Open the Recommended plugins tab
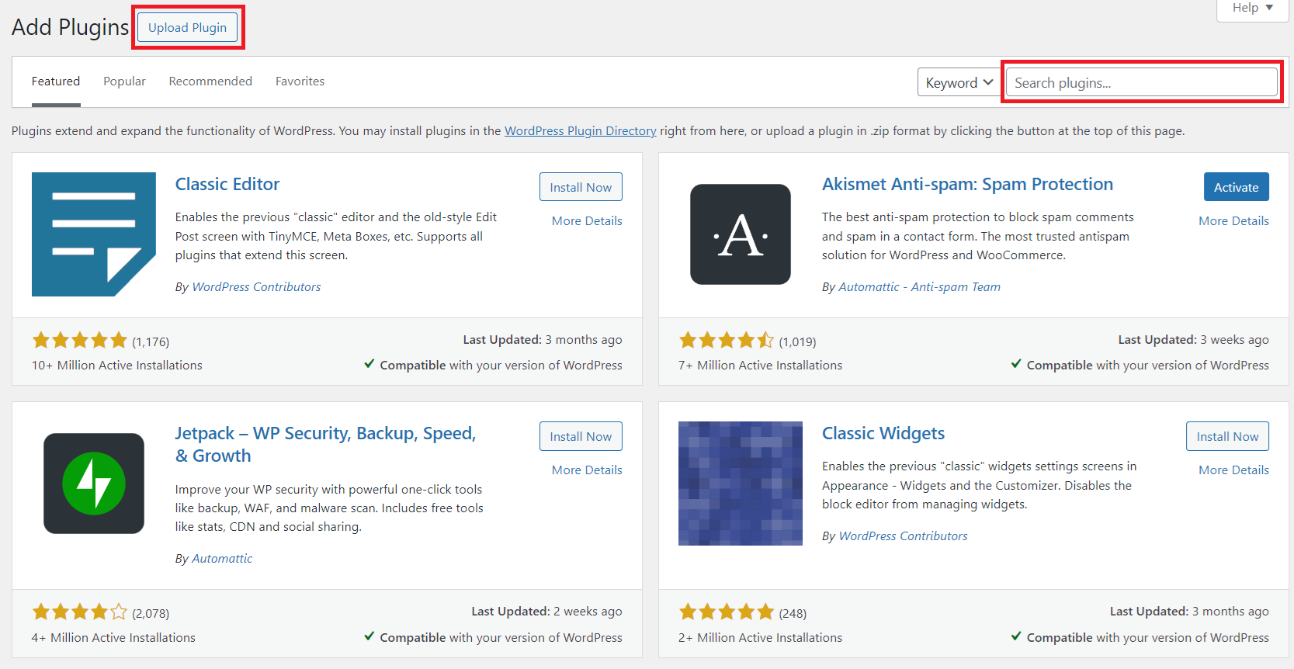1294x669 pixels. (210, 81)
